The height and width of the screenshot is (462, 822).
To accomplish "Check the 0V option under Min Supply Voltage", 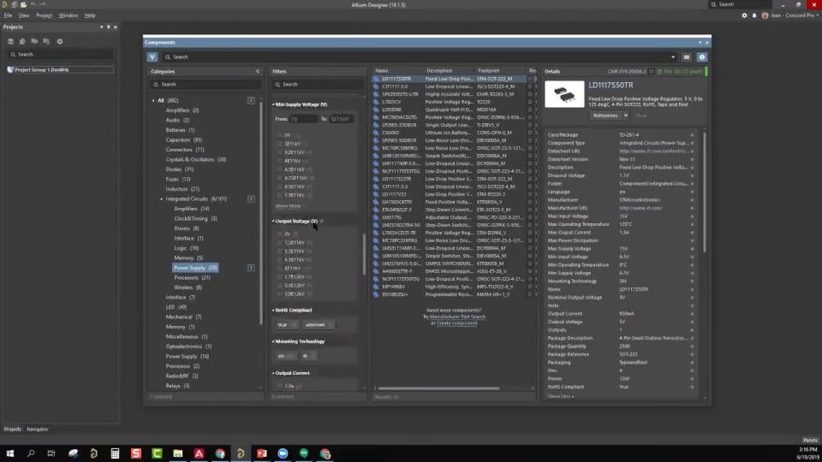I will (x=279, y=135).
